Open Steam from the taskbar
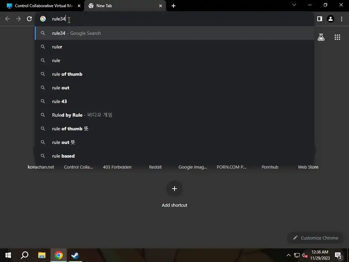The image size is (349, 262). 75,255
